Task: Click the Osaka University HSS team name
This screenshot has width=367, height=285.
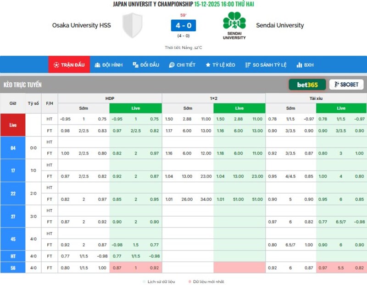Action: (81, 25)
